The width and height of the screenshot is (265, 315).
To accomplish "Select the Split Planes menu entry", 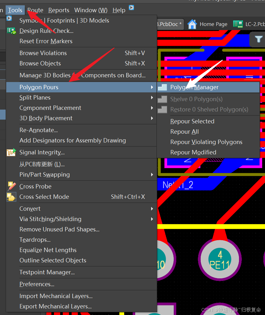I will click(82, 97).
